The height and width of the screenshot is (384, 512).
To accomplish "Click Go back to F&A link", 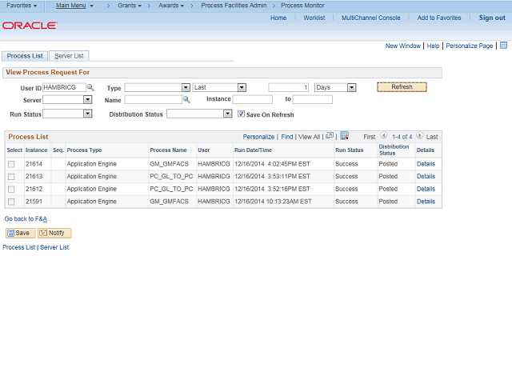I will click(x=26, y=218).
